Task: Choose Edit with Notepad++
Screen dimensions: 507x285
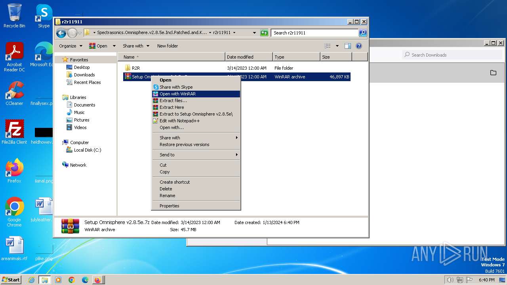Action: pyautogui.click(x=196, y=121)
